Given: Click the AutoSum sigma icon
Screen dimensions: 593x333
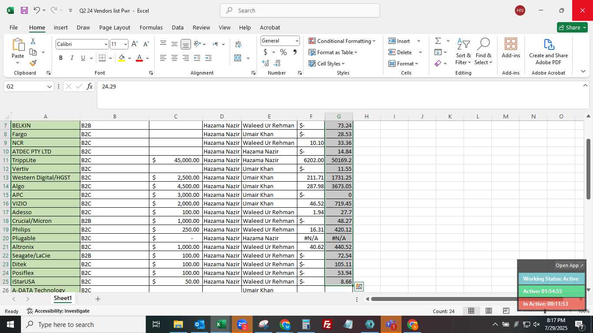Looking at the screenshot, I should (x=438, y=41).
